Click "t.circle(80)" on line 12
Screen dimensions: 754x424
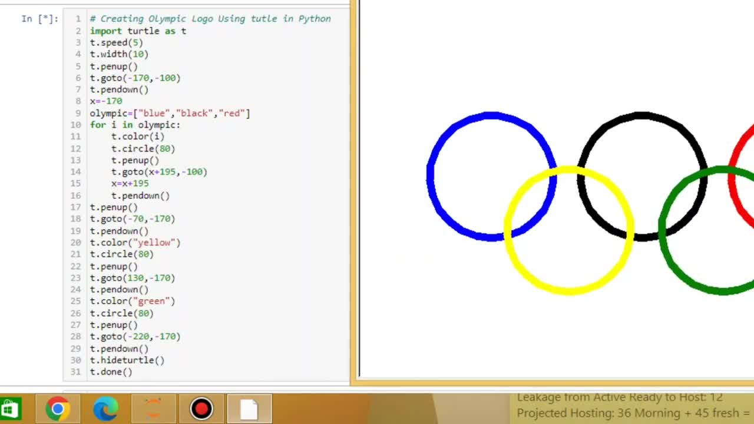(143, 148)
